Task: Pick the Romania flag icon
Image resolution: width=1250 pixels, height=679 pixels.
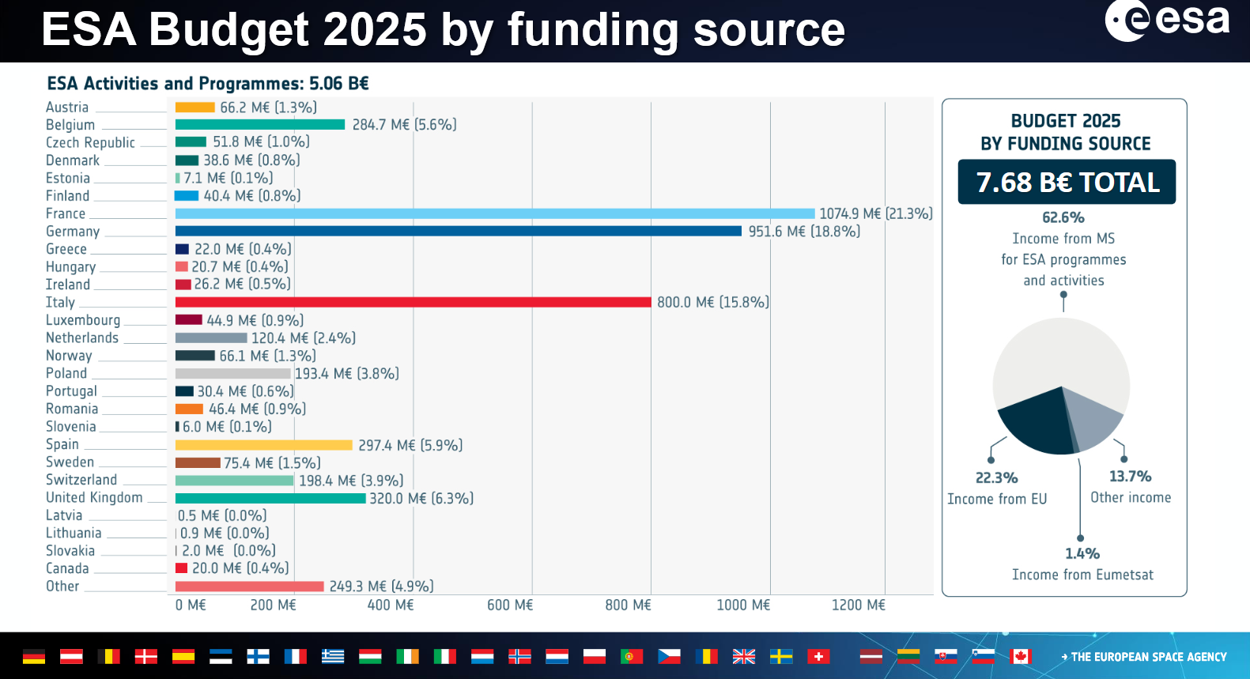Action: click(x=707, y=656)
